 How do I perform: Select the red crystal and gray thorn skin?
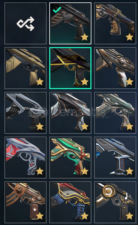pos(25,158)
